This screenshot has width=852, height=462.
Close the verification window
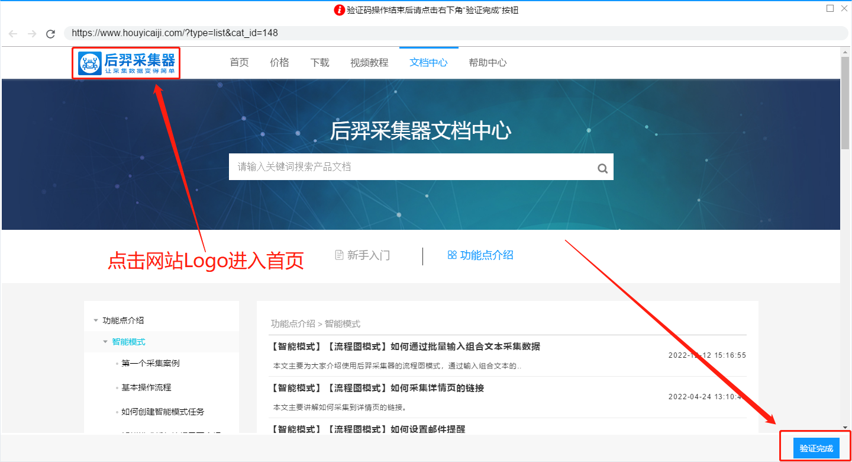843,8
